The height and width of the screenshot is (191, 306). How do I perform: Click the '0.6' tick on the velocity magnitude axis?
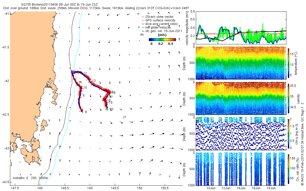point(193,20)
